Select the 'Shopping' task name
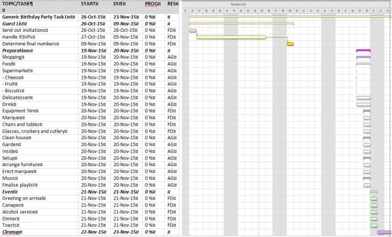392x237 pixels. pos(13,57)
